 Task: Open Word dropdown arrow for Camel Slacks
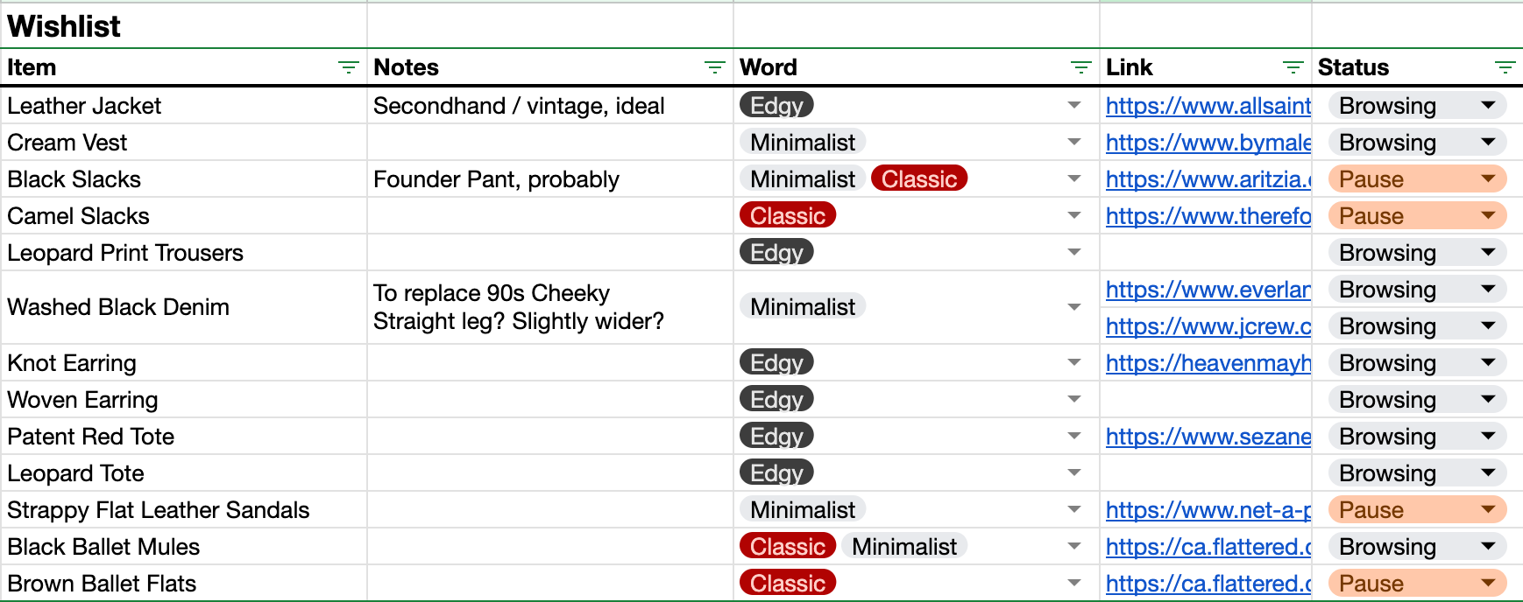coord(1074,215)
